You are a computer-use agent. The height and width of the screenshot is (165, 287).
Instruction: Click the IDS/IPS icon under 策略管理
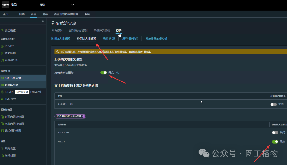(x=2, y=92)
